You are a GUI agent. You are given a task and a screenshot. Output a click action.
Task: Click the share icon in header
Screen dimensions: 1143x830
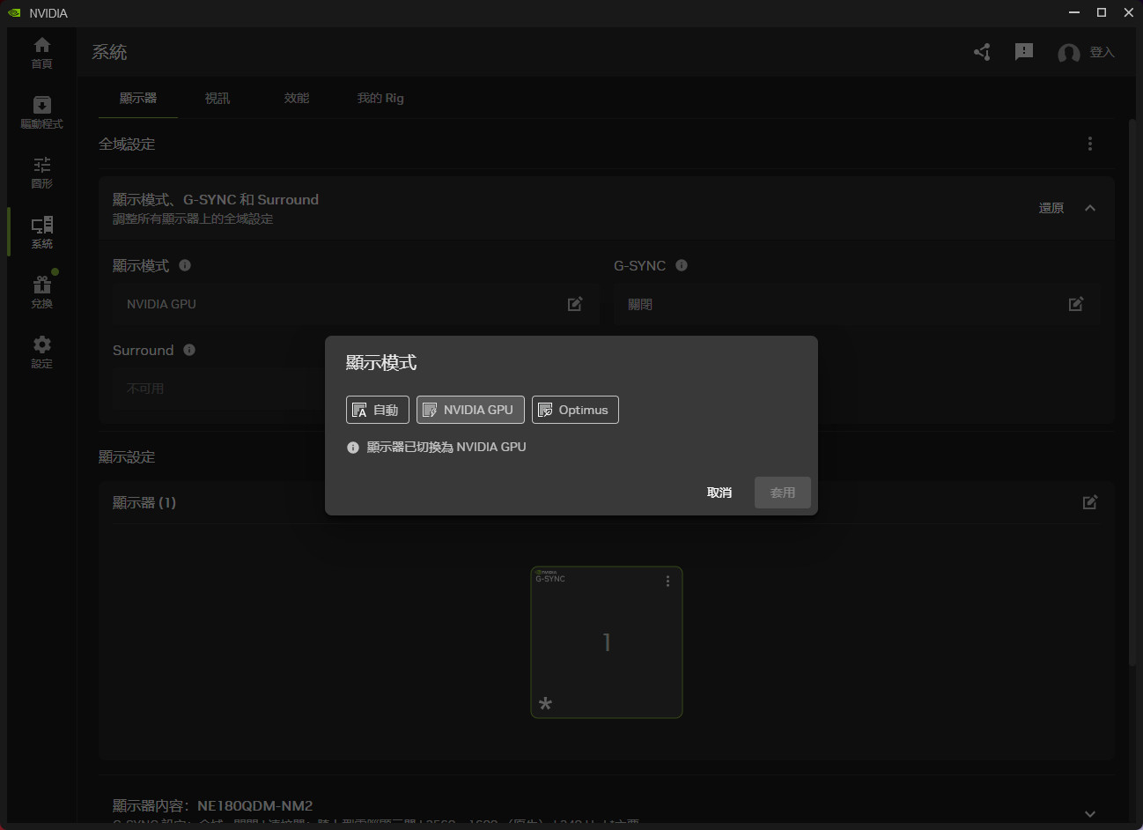982,53
